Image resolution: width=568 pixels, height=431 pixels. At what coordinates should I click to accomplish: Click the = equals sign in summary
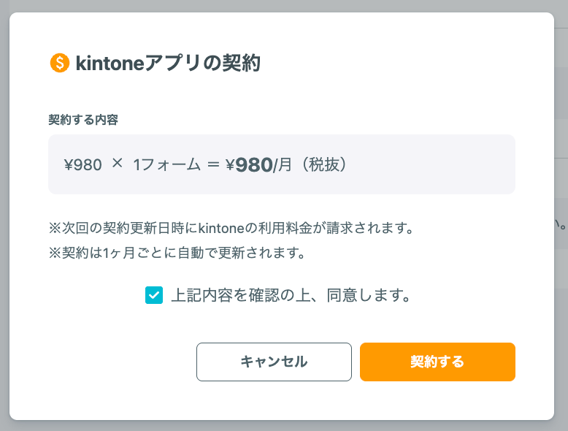click(213, 164)
